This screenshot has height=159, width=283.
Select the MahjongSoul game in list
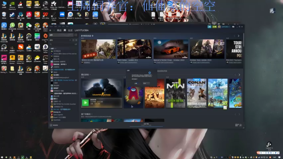click(x=60, y=77)
